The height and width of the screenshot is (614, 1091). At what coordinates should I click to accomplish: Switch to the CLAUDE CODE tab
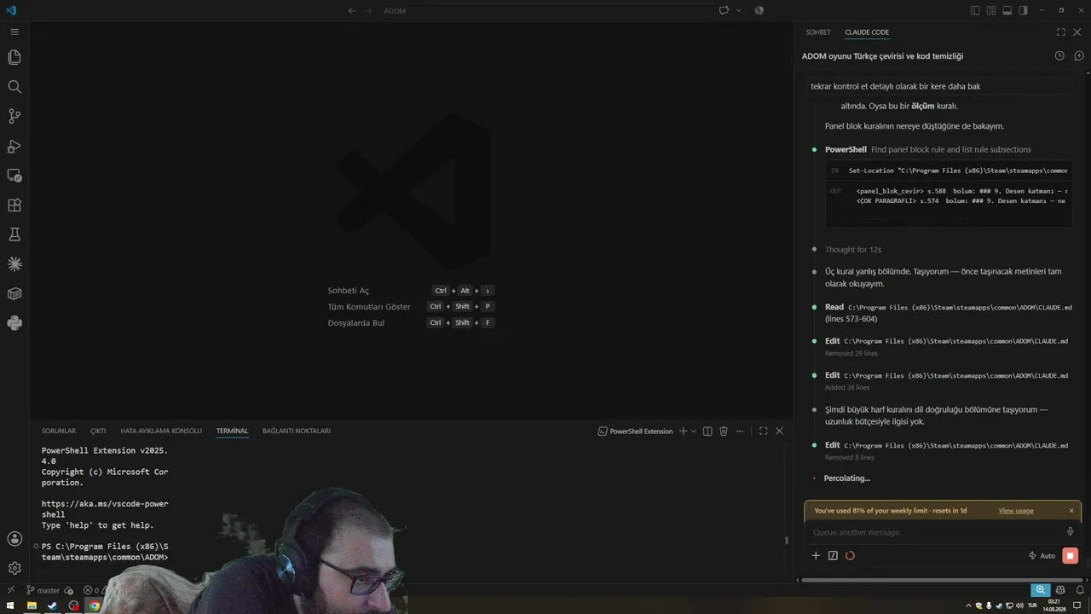[x=867, y=32]
